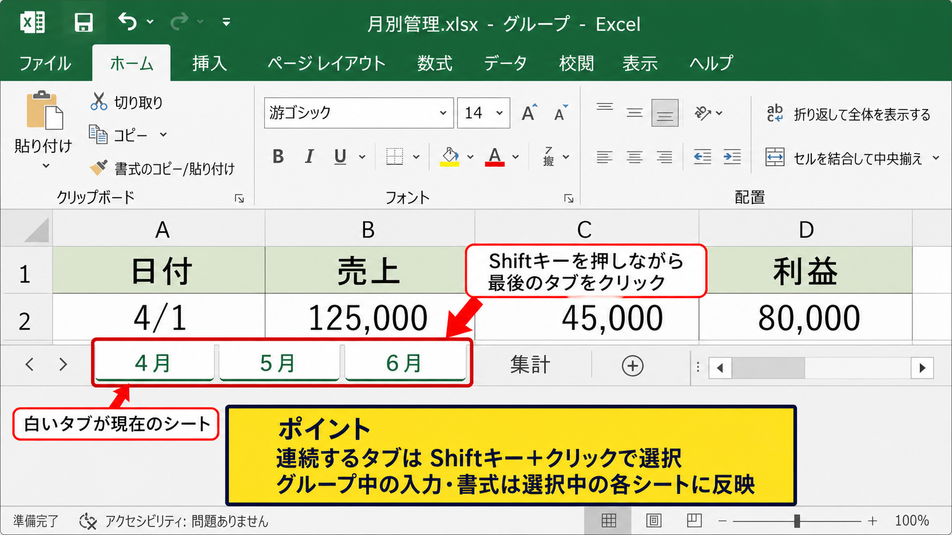Viewport: 952px width, 535px height.
Task: Open the クリップボード dialog launcher
Action: [240, 198]
